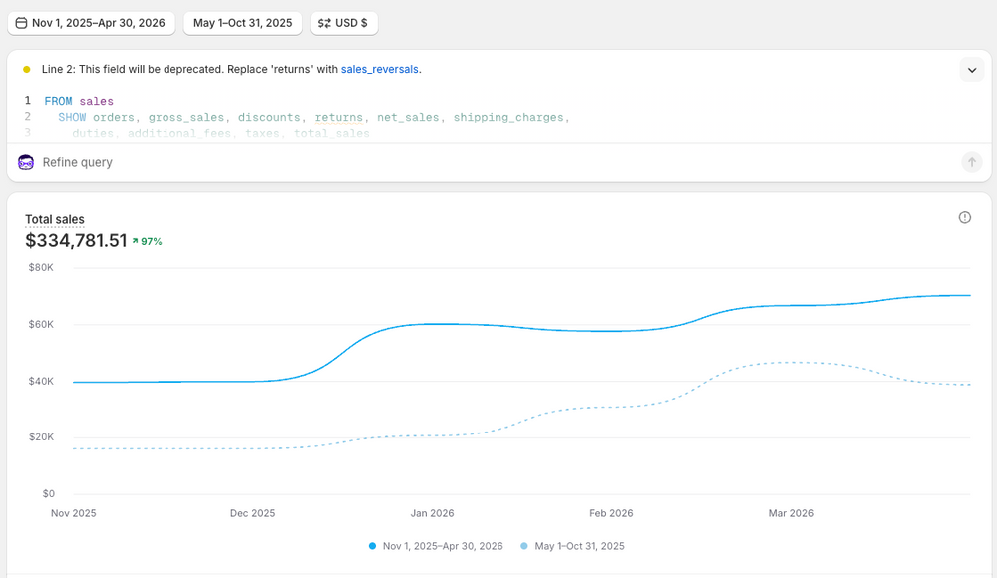Submit the refine query with the arrow button

pyautogui.click(x=971, y=162)
